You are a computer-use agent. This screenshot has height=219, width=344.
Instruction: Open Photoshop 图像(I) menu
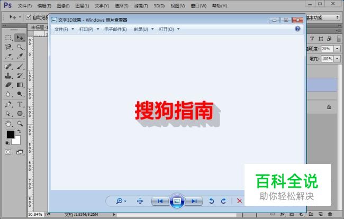click(x=63, y=6)
